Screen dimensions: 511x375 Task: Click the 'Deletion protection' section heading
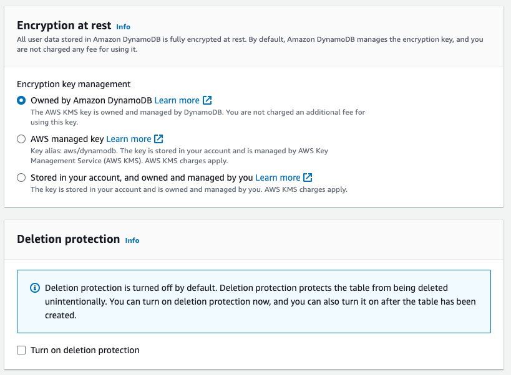click(x=68, y=239)
